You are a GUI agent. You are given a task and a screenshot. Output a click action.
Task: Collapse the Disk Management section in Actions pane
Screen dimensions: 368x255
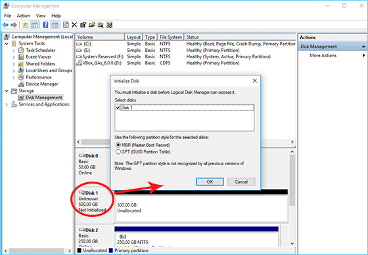(x=363, y=47)
